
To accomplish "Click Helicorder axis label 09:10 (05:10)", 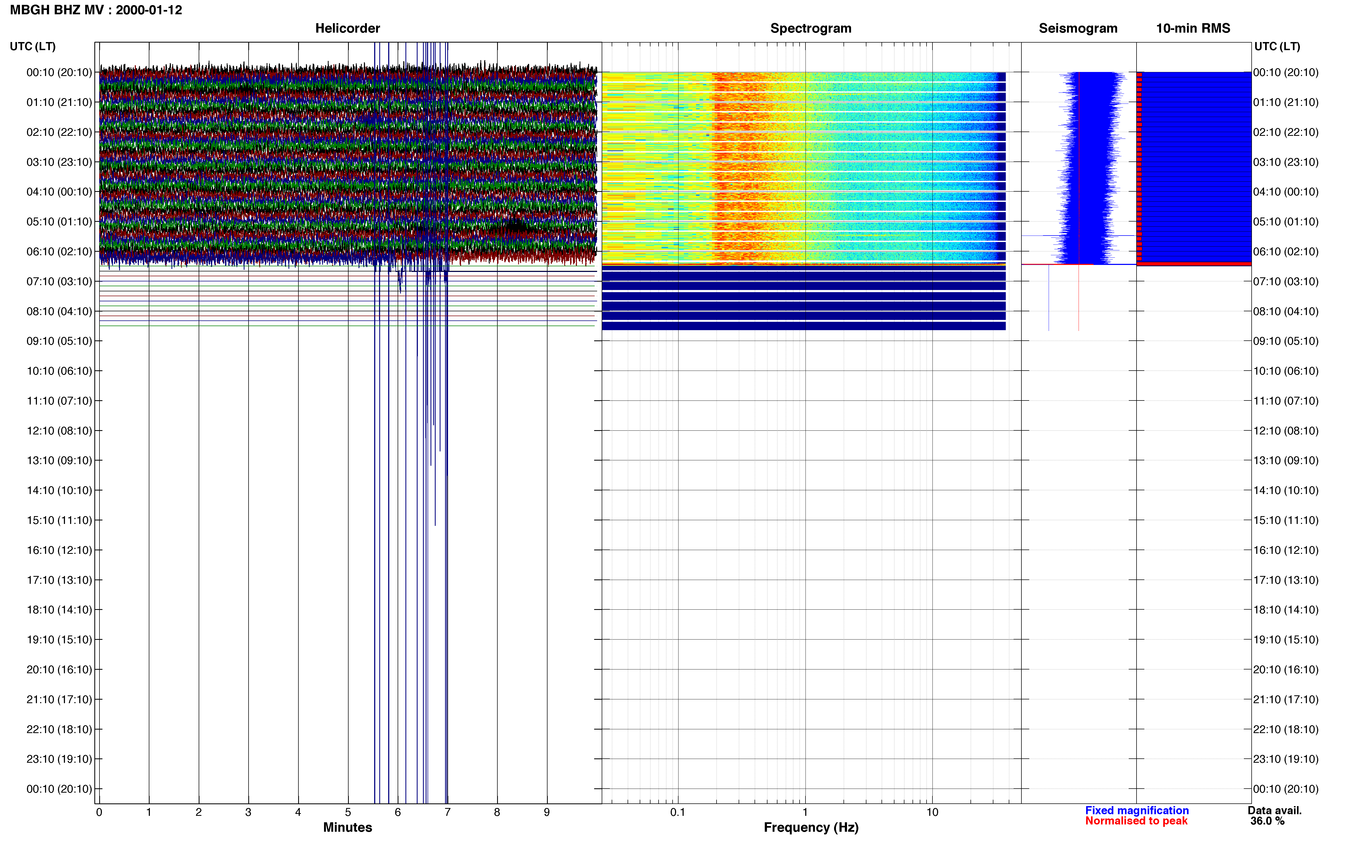I will coord(59,341).
